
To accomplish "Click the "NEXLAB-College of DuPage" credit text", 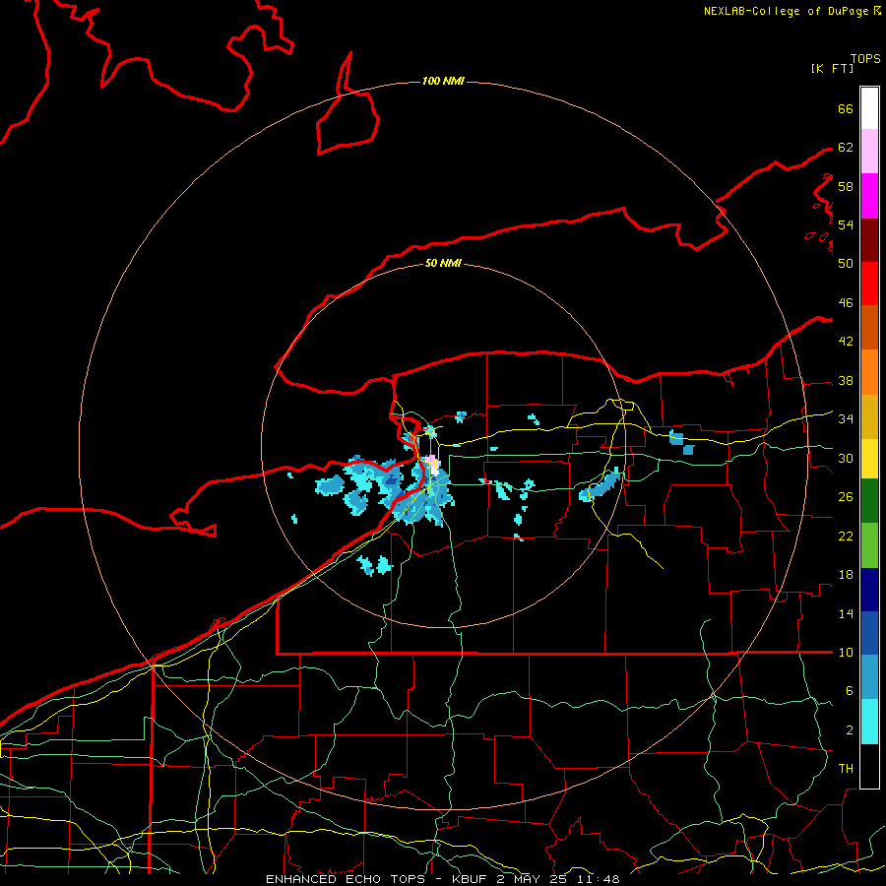I will 786,11.
